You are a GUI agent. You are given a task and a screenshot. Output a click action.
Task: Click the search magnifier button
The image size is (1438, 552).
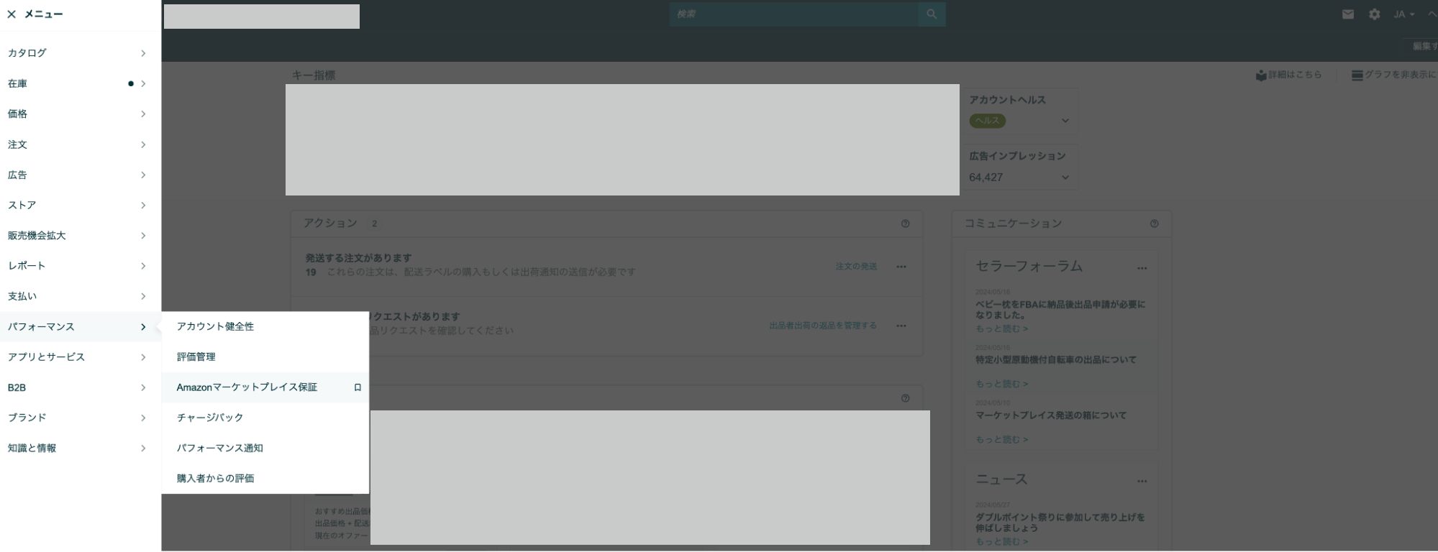[932, 14]
